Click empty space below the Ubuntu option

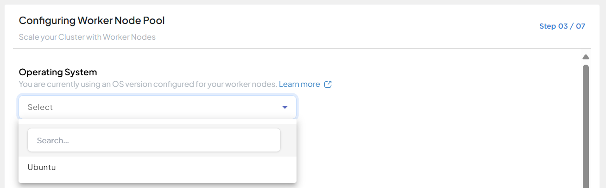(x=158, y=180)
